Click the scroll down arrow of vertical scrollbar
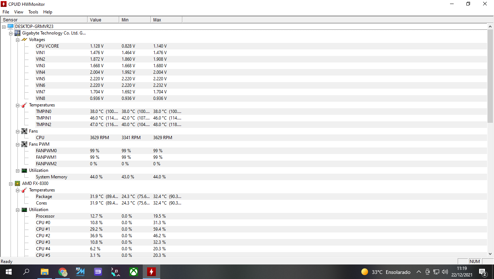Viewport: 494px width, 279px height. click(490, 254)
